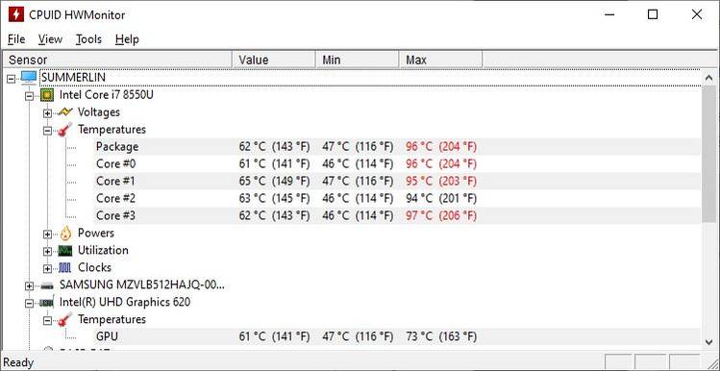Click the SUMMERLIN computer monitor icon
720x371 pixels.
(x=29, y=78)
